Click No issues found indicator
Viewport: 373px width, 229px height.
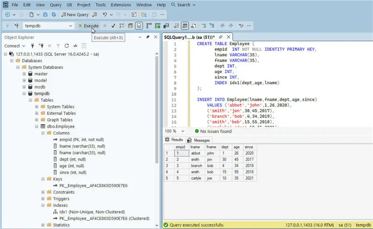(x=213, y=131)
